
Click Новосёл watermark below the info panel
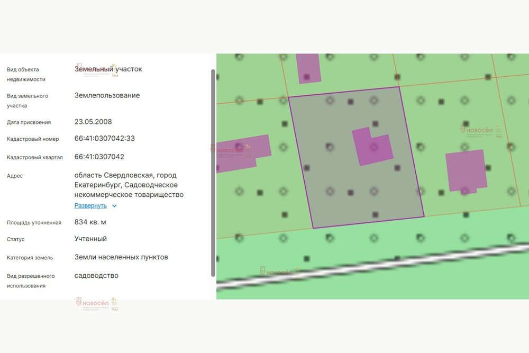pyautogui.click(x=97, y=304)
